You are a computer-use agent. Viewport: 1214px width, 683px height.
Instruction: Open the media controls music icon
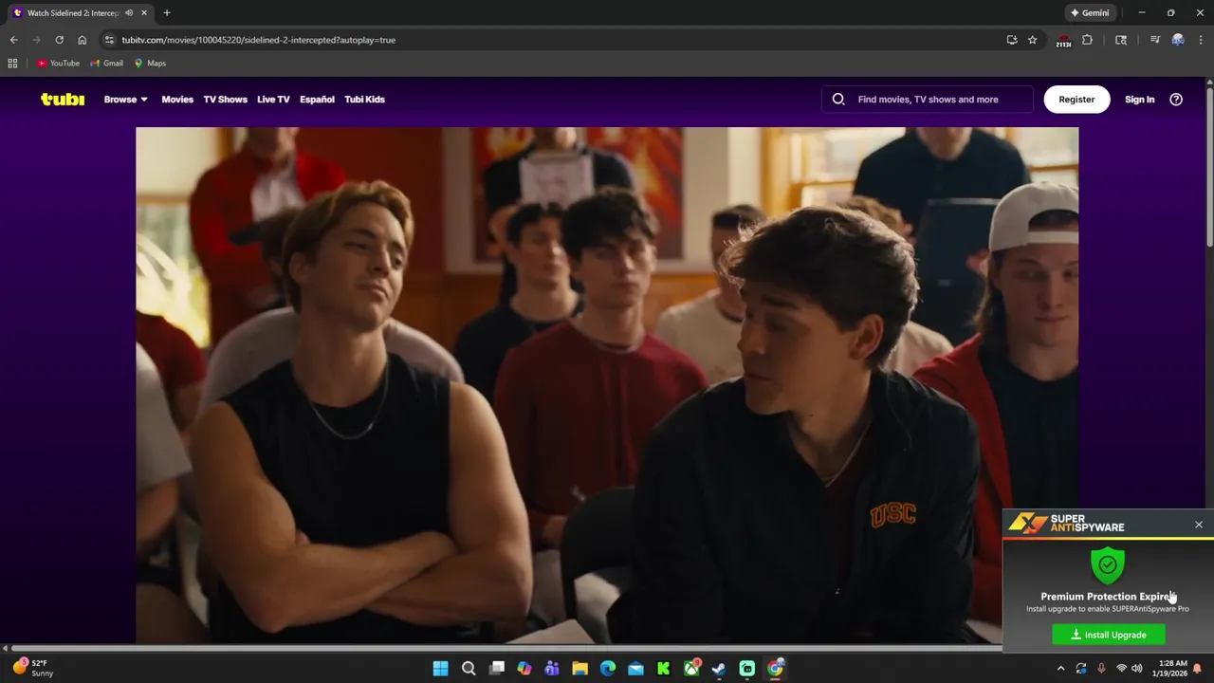pos(1155,40)
